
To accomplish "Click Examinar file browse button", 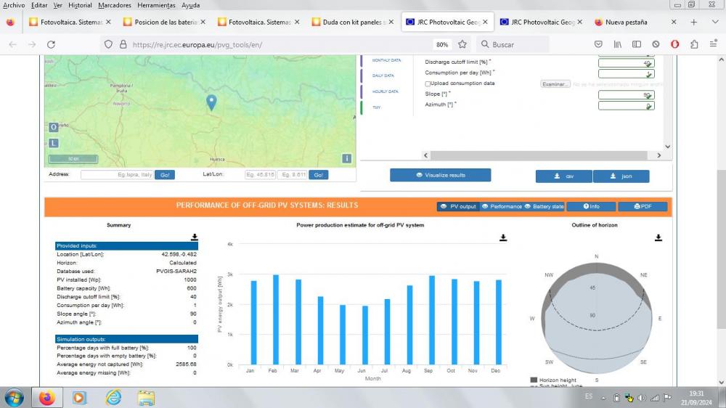I will tap(555, 84).
